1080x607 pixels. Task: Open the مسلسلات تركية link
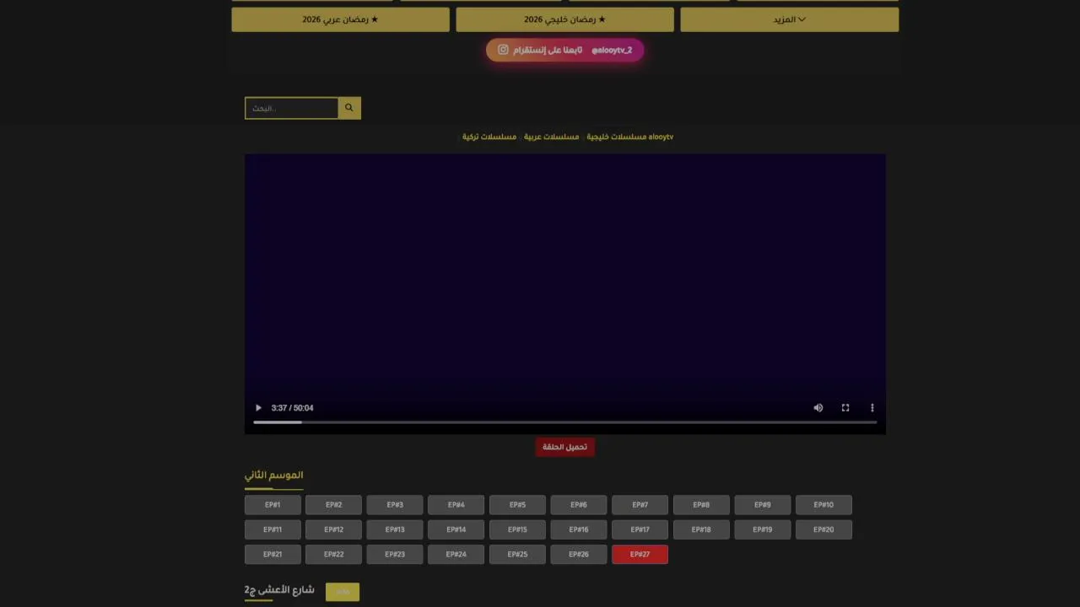(x=489, y=137)
